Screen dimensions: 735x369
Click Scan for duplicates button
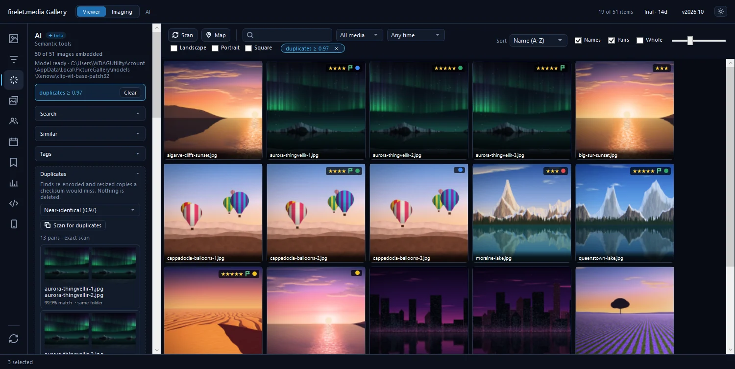coord(73,225)
